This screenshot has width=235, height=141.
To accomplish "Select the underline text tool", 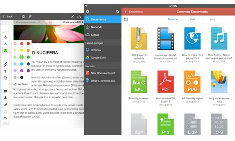I will [5, 44].
